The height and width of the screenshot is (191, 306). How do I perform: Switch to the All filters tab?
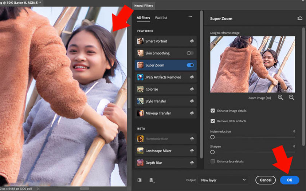[x=143, y=17]
